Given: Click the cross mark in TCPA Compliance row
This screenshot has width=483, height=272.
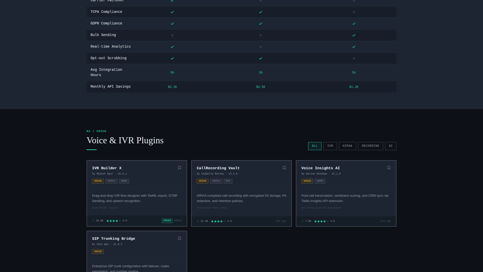Looking at the screenshot, I should [x=354, y=12].
